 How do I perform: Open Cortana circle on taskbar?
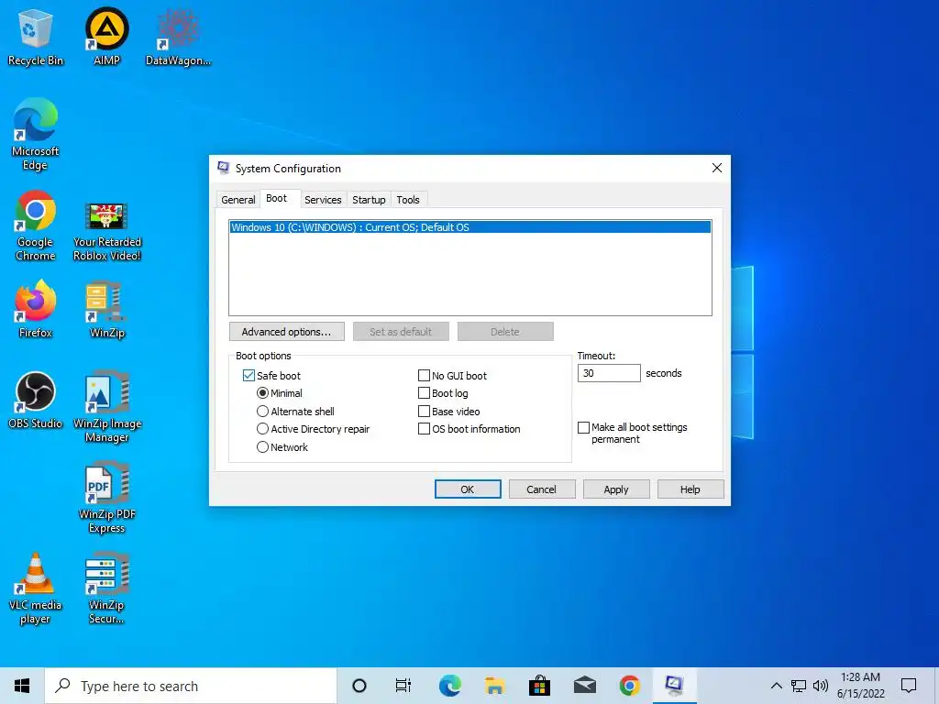click(359, 686)
